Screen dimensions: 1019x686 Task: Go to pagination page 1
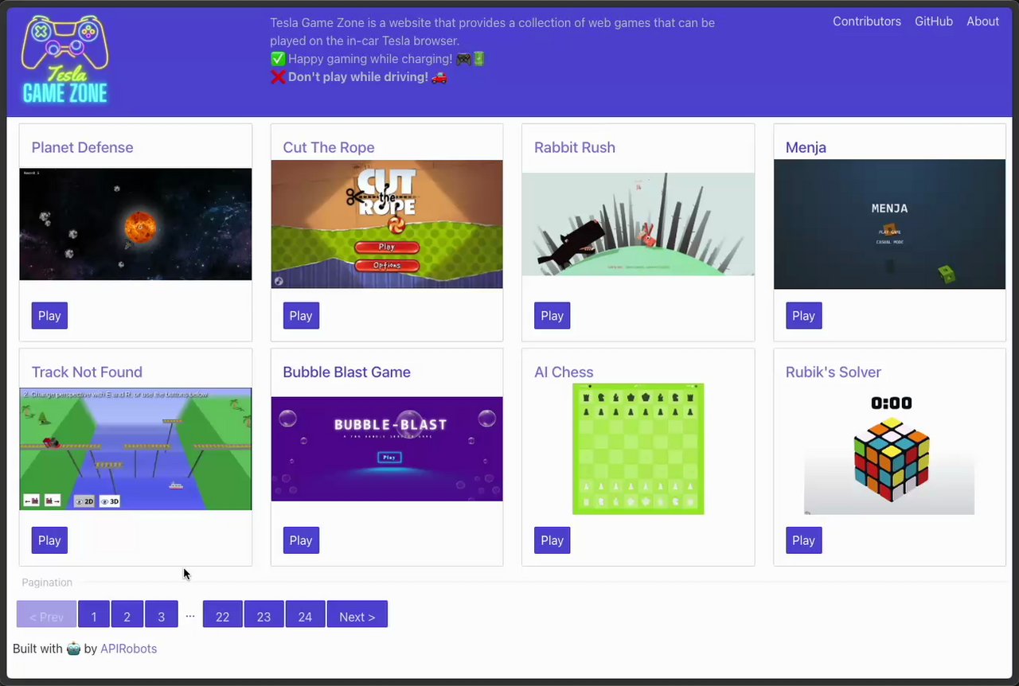(x=94, y=614)
